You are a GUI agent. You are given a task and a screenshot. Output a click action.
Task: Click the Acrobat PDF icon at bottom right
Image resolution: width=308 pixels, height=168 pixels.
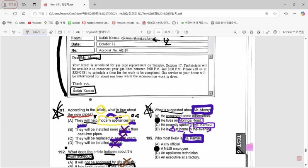pos(299,158)
